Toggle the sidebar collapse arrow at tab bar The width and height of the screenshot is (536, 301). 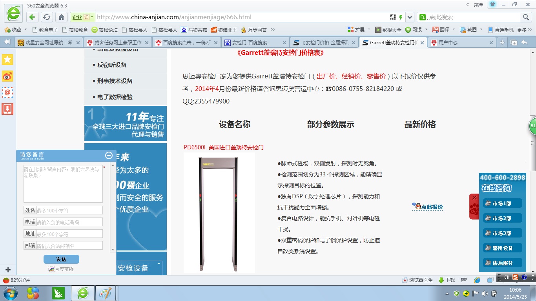coord(7,42)
